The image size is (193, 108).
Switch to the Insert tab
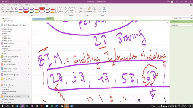(15, 5)
